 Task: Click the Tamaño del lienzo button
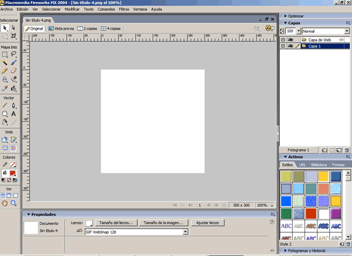117,223
